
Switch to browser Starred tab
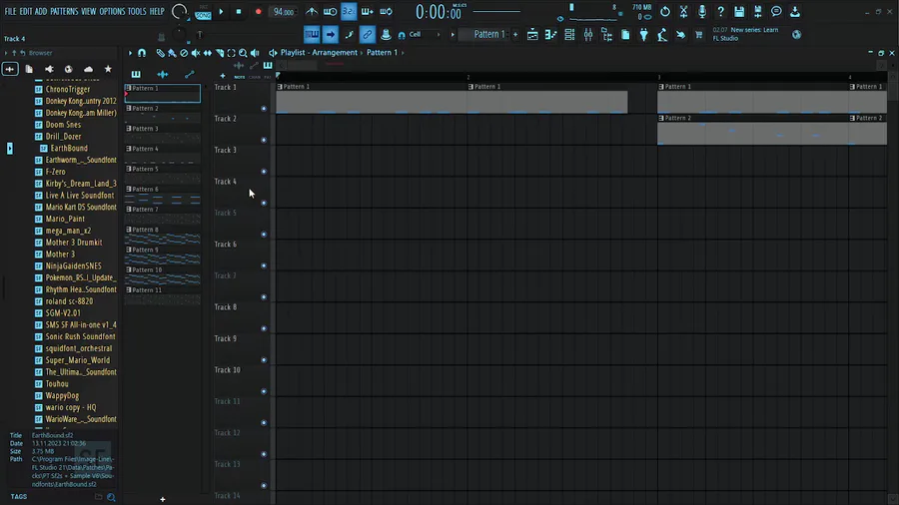coord(108,69)
